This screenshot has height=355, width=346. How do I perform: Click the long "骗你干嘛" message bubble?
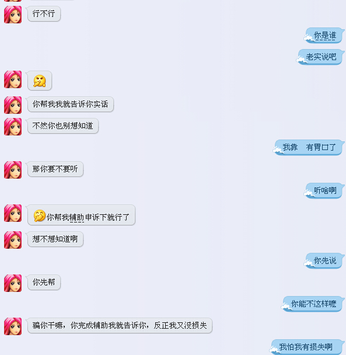pyautogui.click(x=120, y=326)
